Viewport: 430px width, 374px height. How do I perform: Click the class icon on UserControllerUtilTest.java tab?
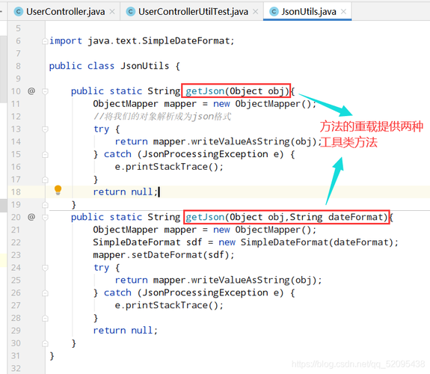pos(131,11)
